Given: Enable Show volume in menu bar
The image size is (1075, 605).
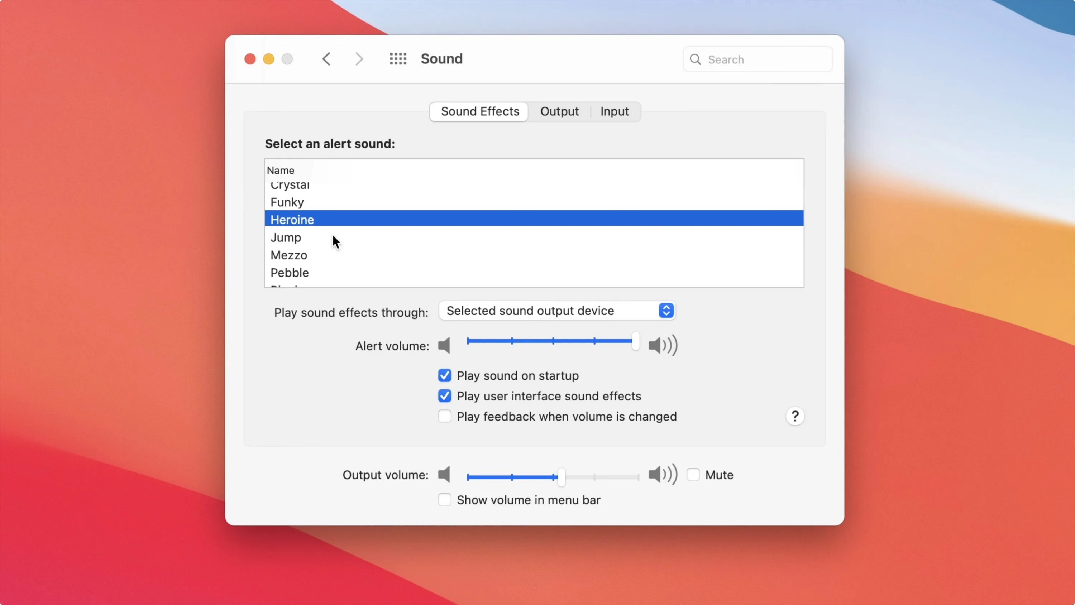Looking at the screenshot, I should pyautogui.click(x=444, y=499).
